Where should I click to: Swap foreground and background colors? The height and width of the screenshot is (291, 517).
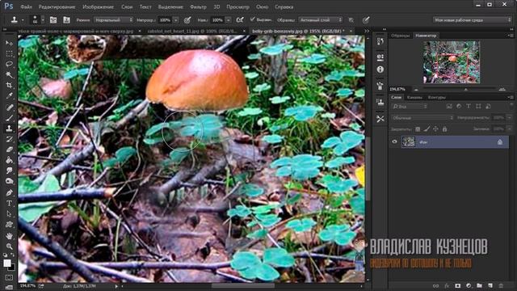tap(13, 255)
